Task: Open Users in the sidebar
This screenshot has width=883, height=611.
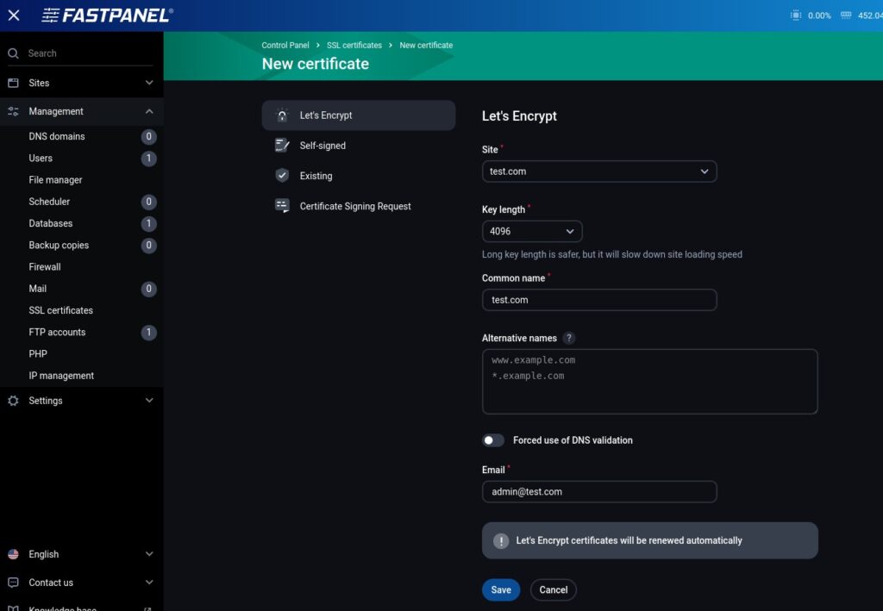Action: click(x=41, y=158)
